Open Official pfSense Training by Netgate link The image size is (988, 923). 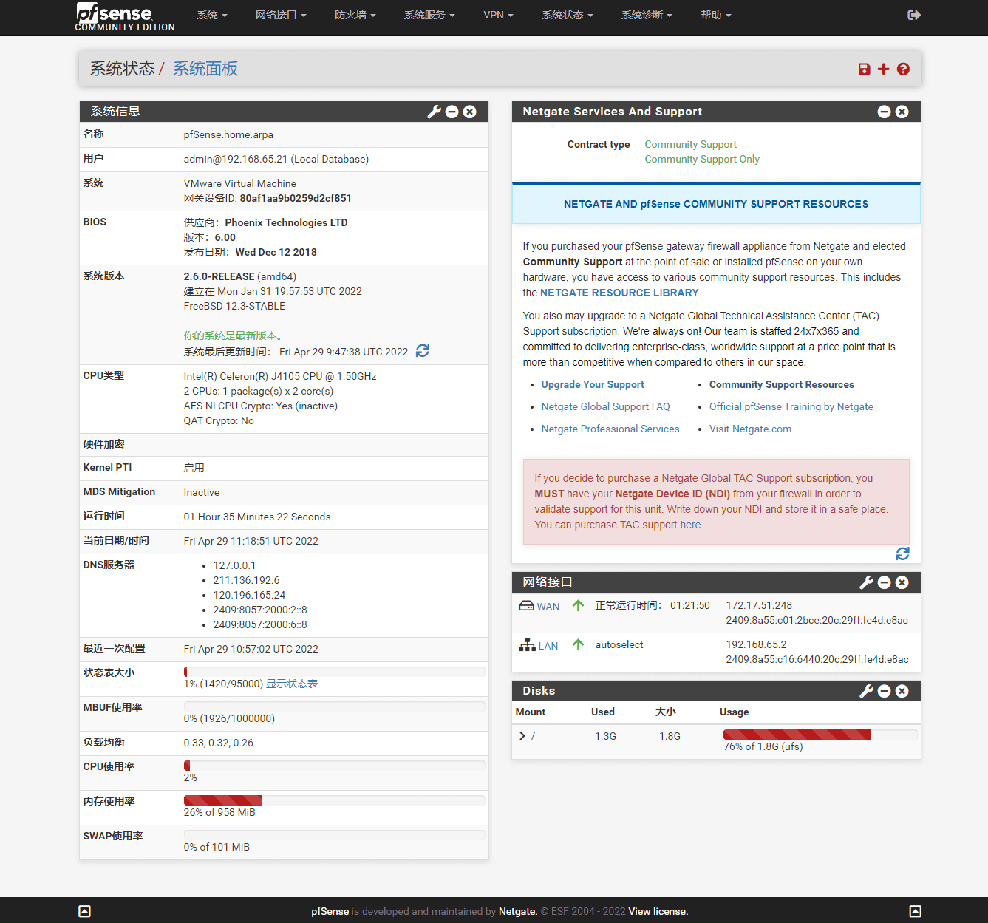791,406
